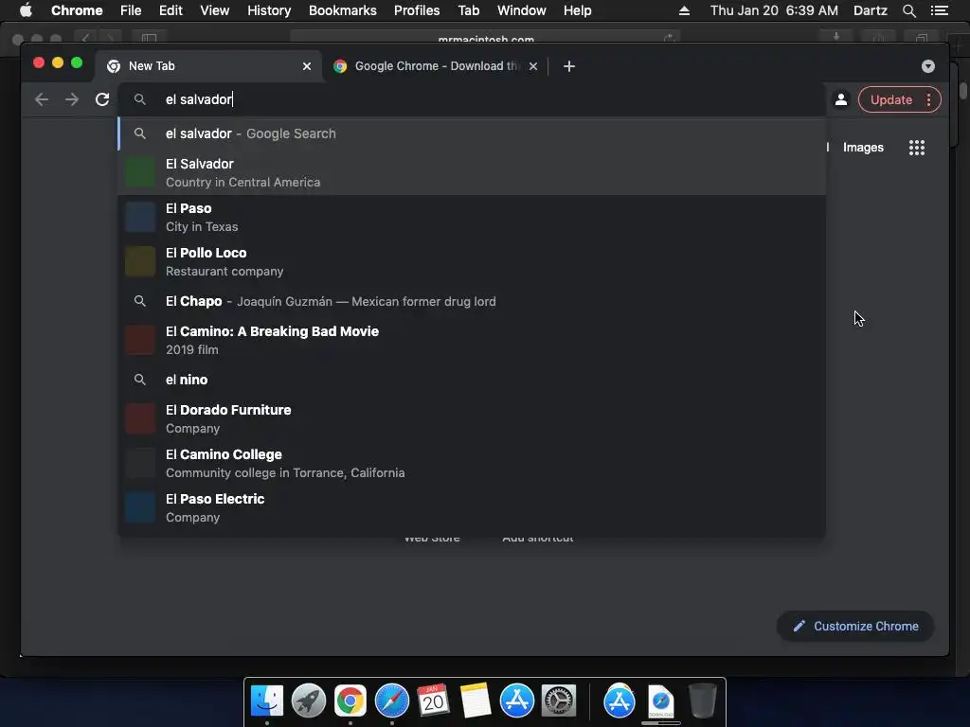Choose El Dorado Furniture suggestion
The width and height of the screenshot is (970, 727).
(472, 418)
